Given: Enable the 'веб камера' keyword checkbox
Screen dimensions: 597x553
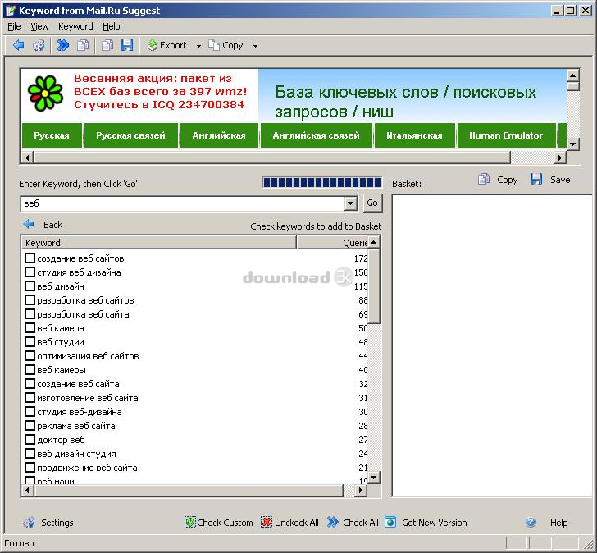Looking at the screenshot, I should [30, 328].
